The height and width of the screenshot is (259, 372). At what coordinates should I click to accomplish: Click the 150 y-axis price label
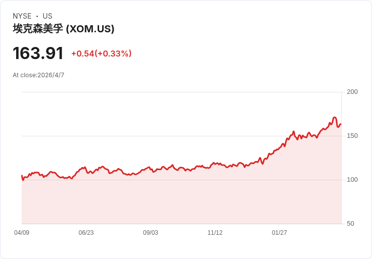[x=352, y=135]
